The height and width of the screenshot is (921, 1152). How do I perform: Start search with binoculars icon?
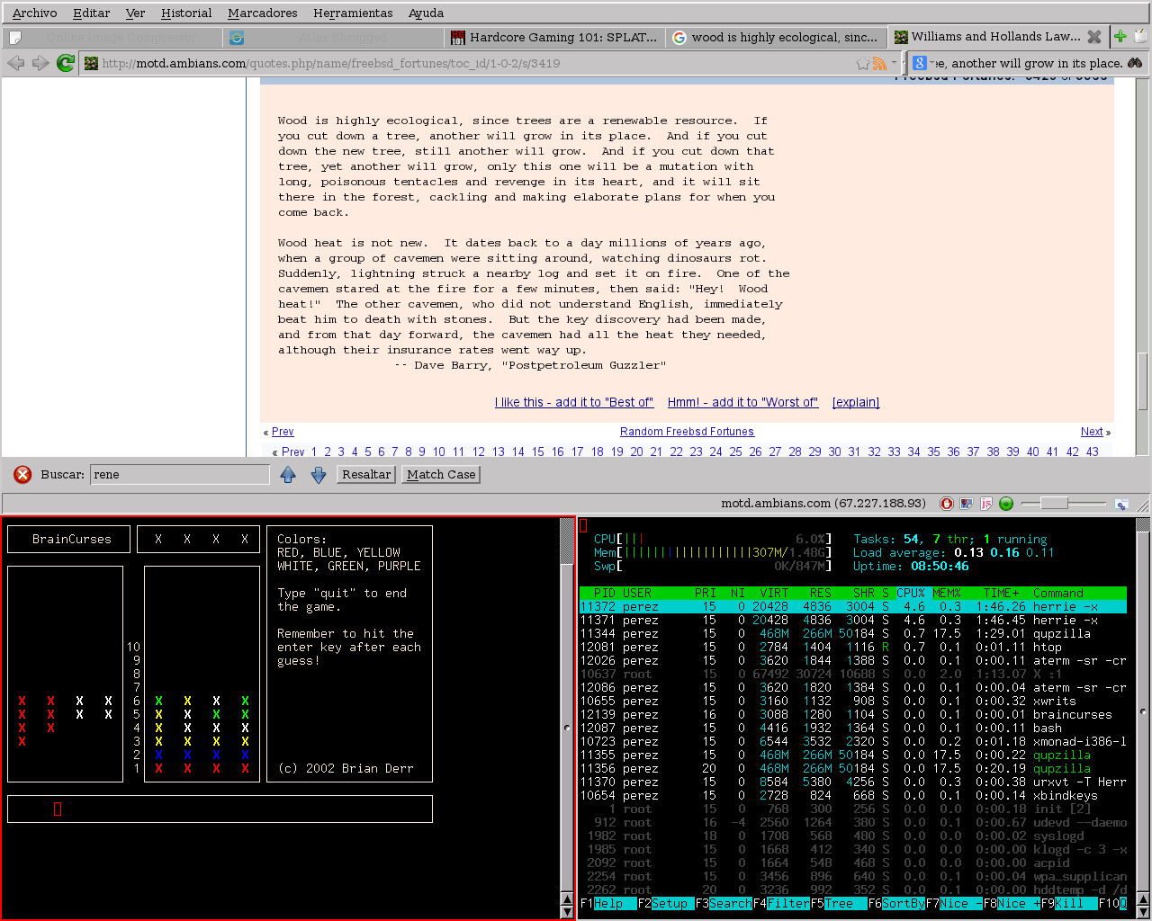[1135, 63]
